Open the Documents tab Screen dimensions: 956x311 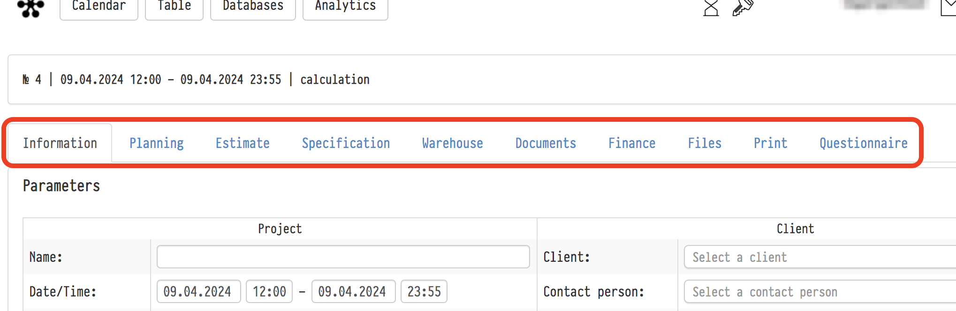click(546, 143)
